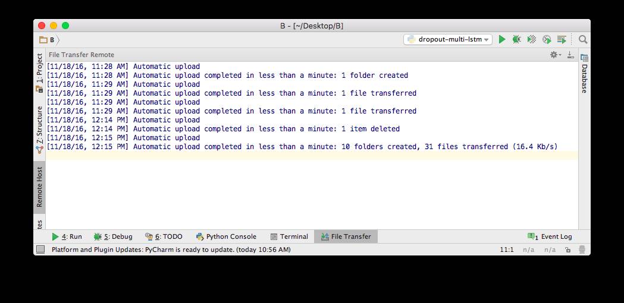Open the 7: Structure side panel
The image size is (624, 303).
pos(39,130)
